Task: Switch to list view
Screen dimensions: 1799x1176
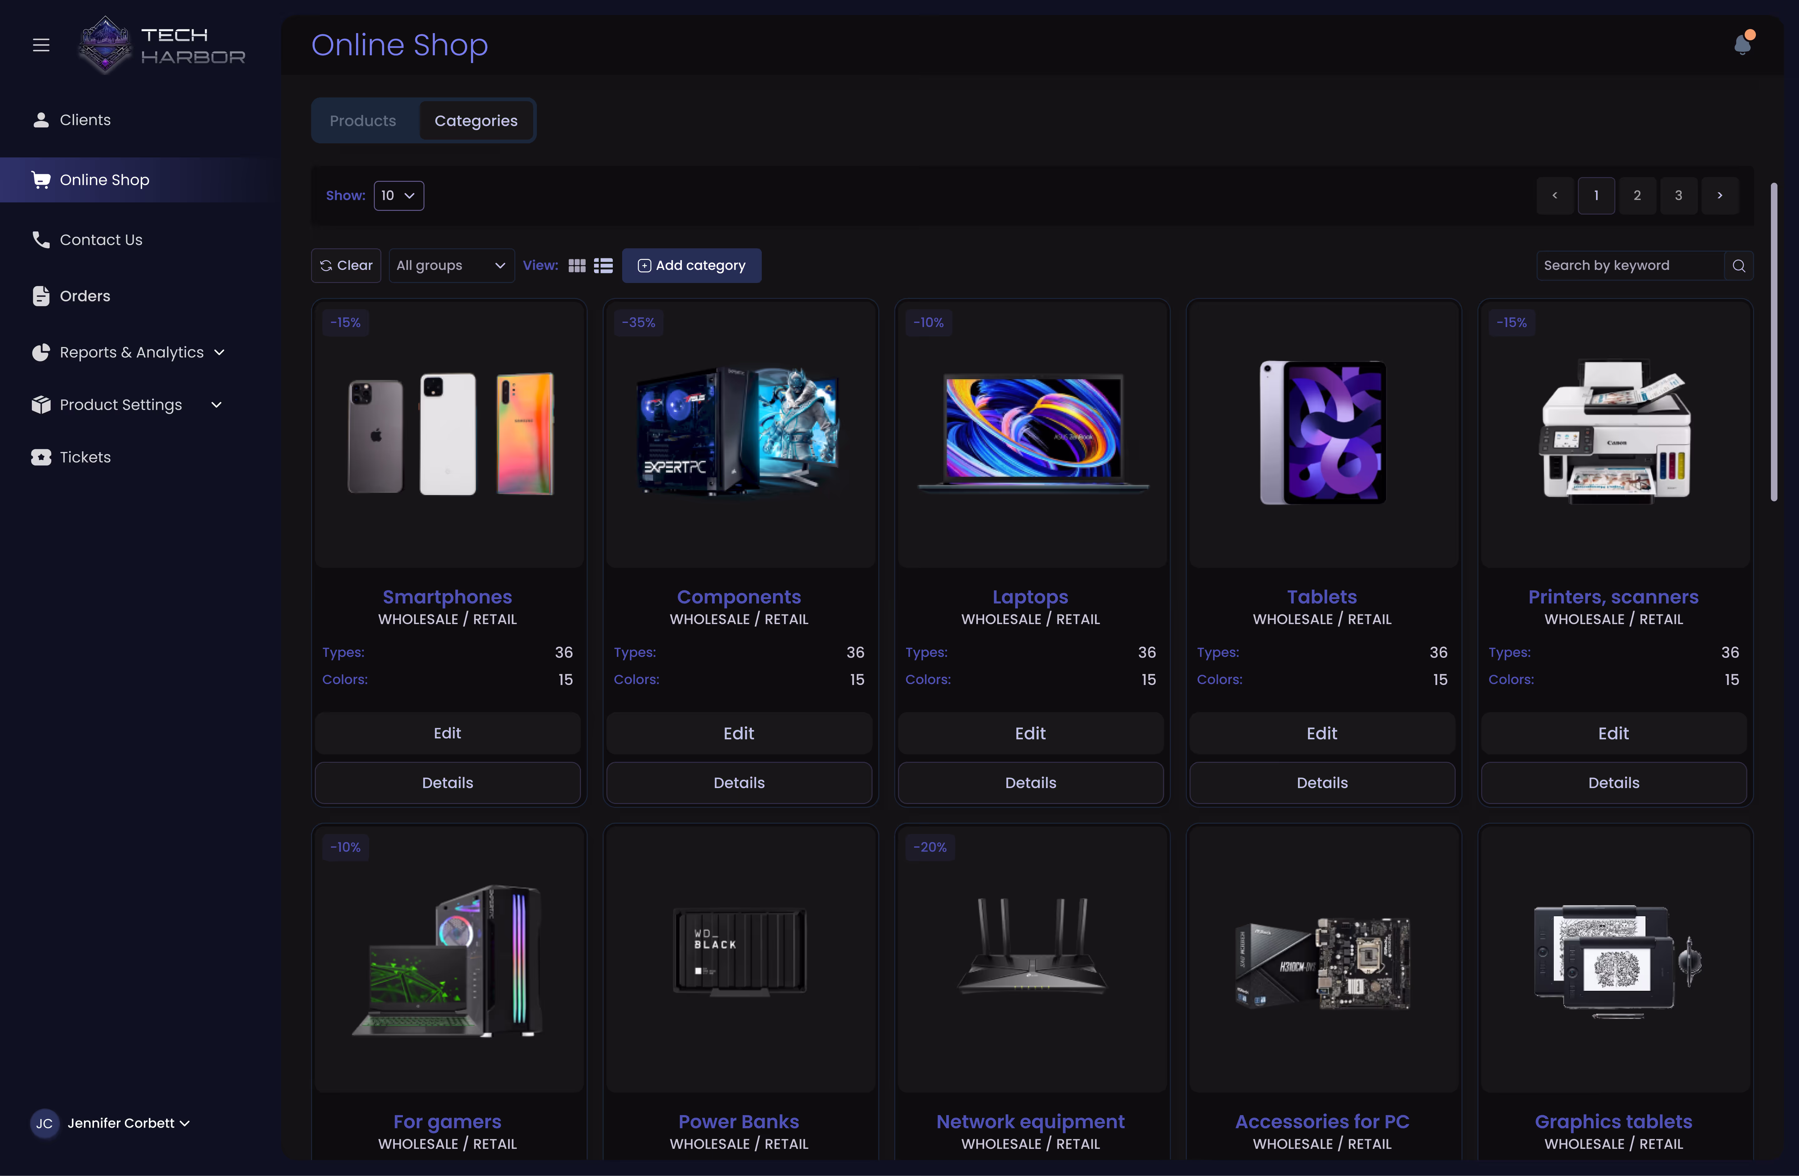Action: point(603,266)
